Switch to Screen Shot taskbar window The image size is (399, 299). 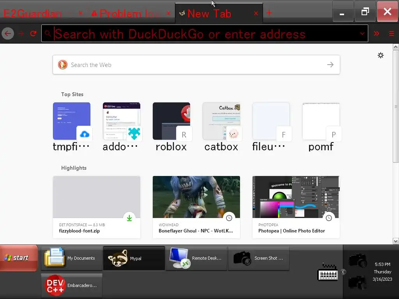259,258
